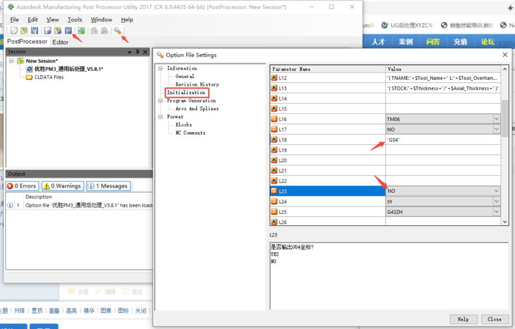Screen dimensions: 515x329
Task: Open the L16 TM06 dropdown
Action: [496, 119]
